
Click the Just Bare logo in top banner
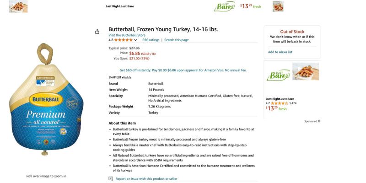click(224, 6)
